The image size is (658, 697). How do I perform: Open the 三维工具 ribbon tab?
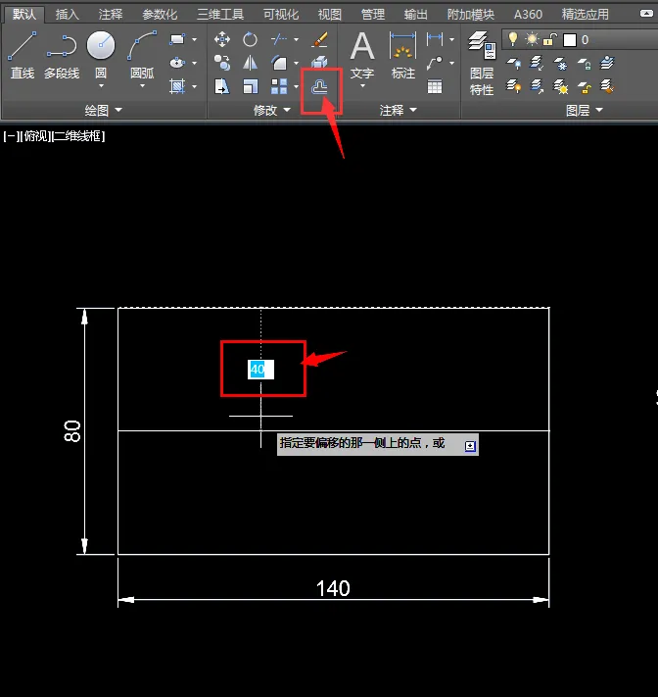(220, 15)
